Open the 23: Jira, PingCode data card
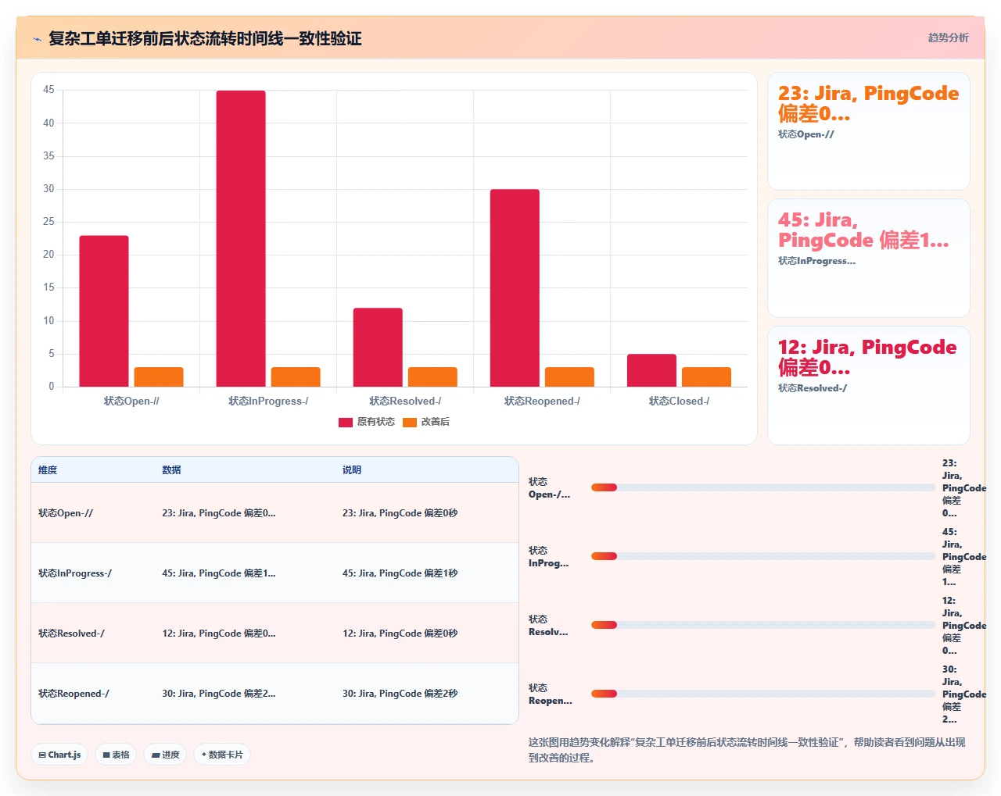This screenshot has width=1001, height=796. (x=869, y=131)
